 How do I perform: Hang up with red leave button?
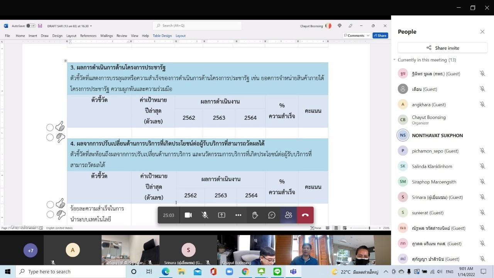pos(305,215)
